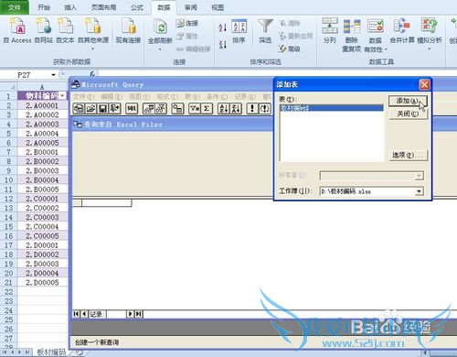Toggle Auto Query (!) icon in Microsoft Query
This screenshot has width=457, height=357.
265,109
